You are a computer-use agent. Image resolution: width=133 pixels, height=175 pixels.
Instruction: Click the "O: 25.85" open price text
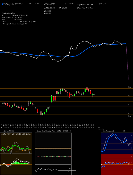(63, 8)
